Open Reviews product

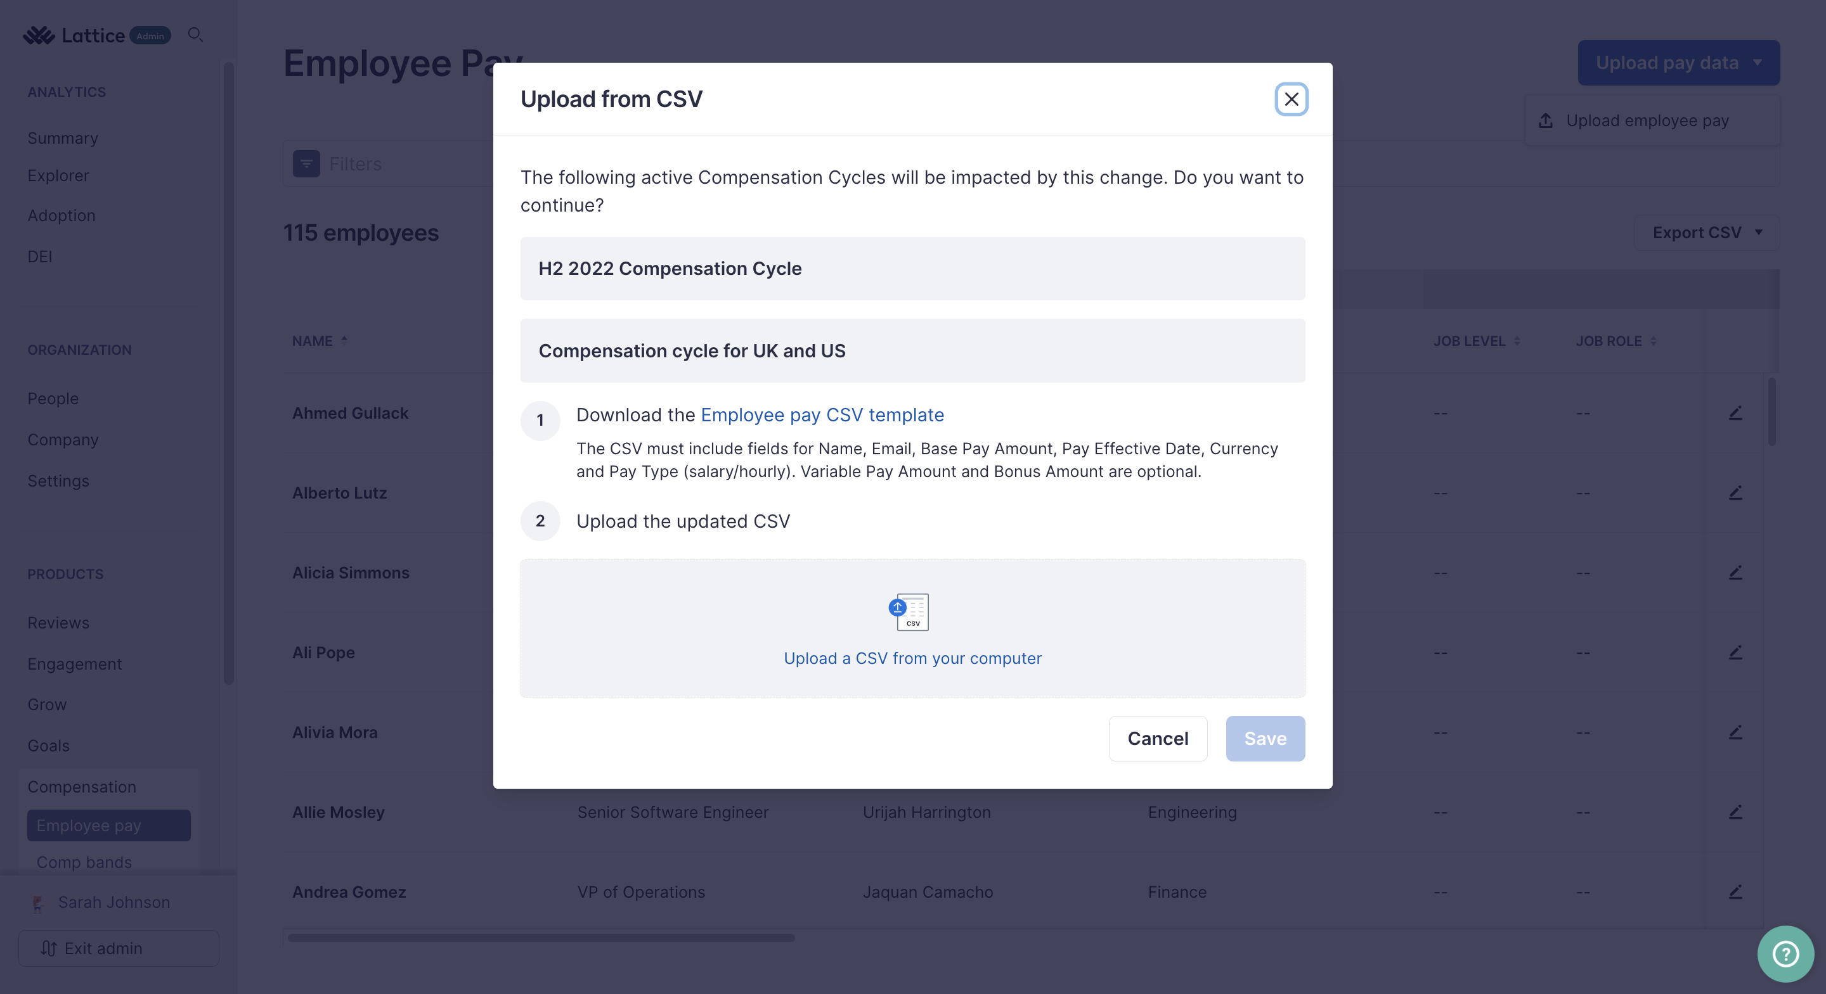(58, 623)
